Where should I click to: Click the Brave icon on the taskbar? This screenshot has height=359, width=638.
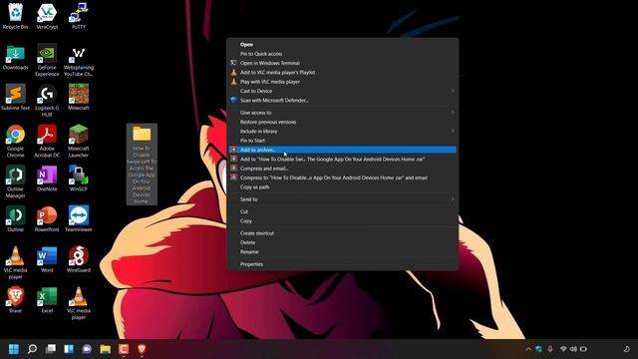(x=142, y=349)
